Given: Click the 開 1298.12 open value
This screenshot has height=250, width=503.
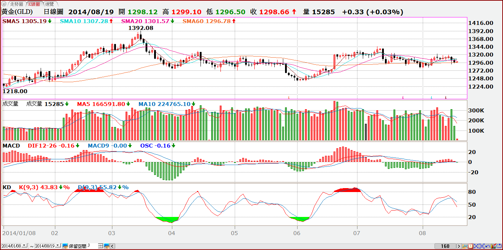Looking at the screenshot, I should click(x=138, y=12).
